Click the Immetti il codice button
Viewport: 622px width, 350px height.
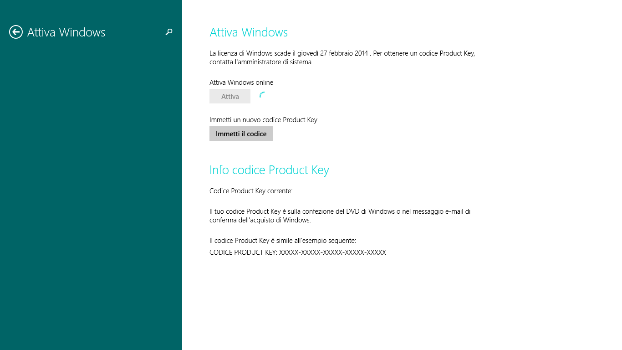(x=241, y=134)
